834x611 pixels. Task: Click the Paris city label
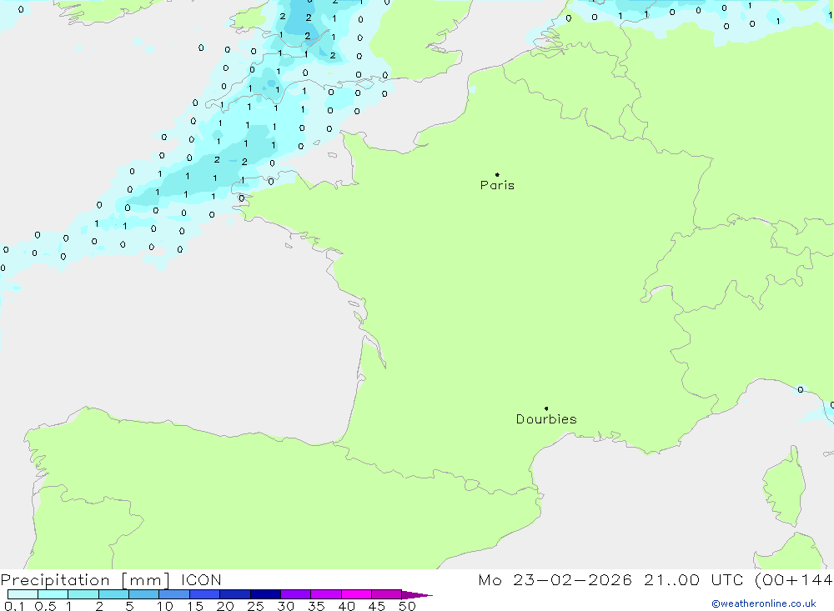click(497, 185)
